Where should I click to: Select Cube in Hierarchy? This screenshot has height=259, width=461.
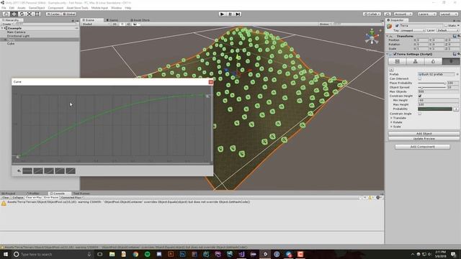click(x=11, y=43)
